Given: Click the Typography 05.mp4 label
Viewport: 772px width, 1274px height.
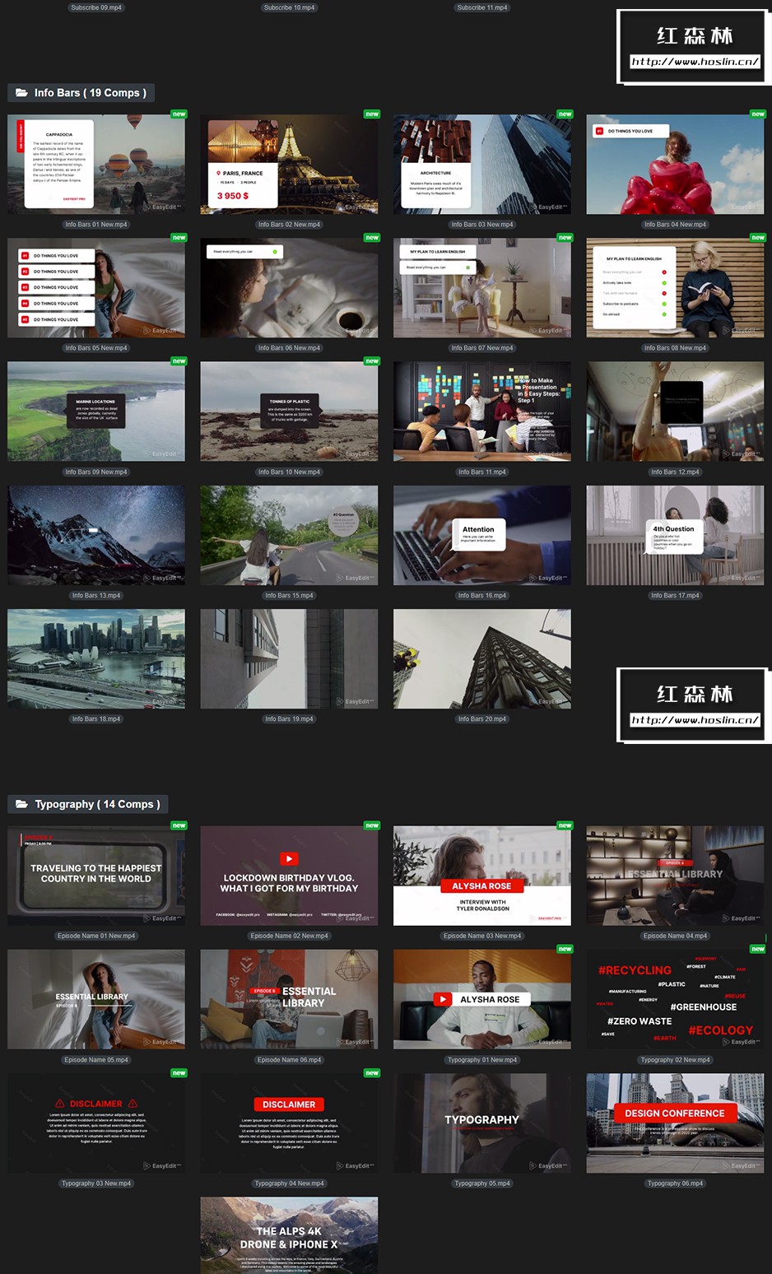Looking at the screenshot, I should coord(482,1183).
